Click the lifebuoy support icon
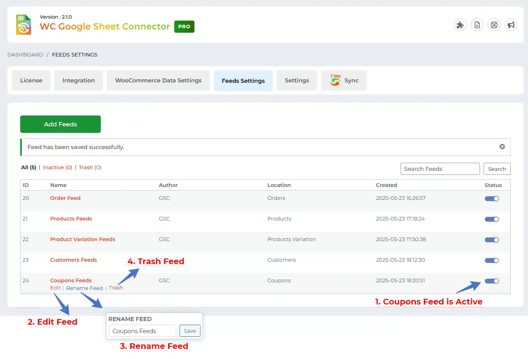The width and height of the screenshot is (528, 359). 494,25
